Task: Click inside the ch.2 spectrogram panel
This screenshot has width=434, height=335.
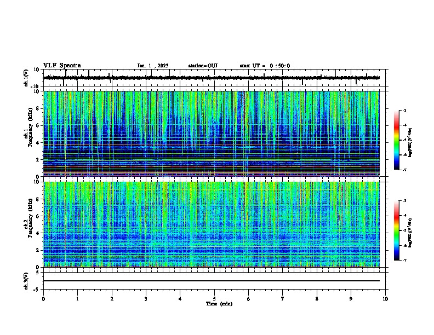Action: [212, 224]
